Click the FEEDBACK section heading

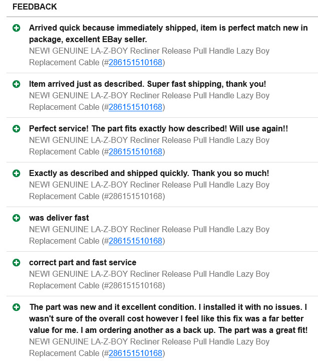coord(35,7)
